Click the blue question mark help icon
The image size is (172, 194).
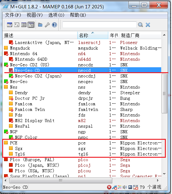(54, 25)
